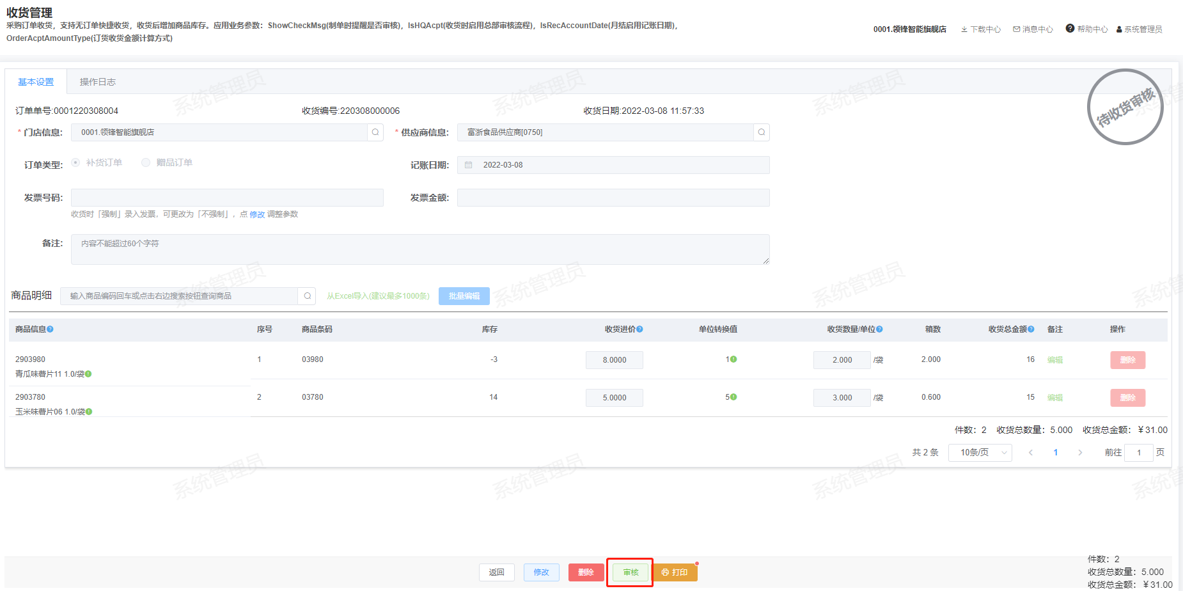Click the store info search icon
Viewport: 1183px width, 591px height.
click(x=375, y=132)
